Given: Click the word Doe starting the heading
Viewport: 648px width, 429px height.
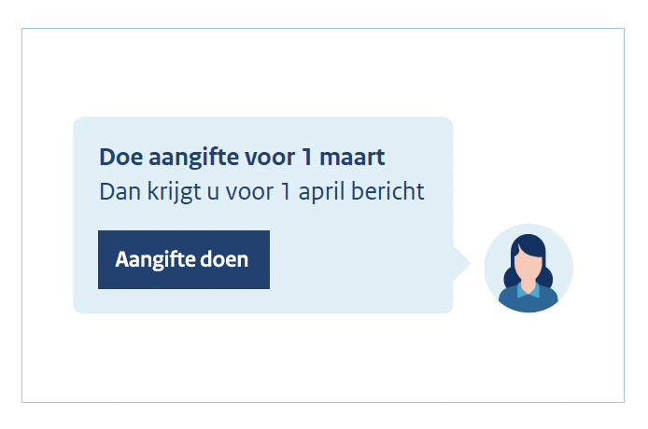Looking at the screenshot, I should coord(121,158).
